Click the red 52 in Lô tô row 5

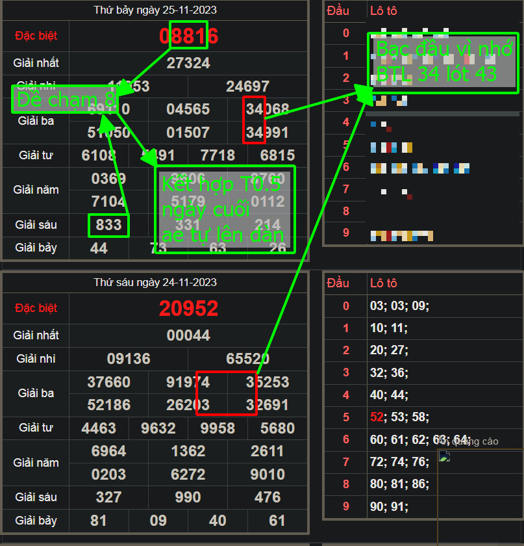(377, 417)
